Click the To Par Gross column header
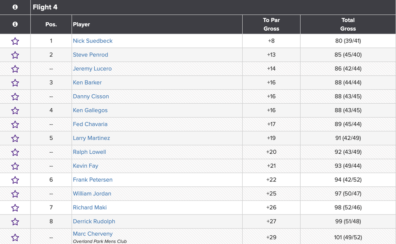This screenshot has height=244, width=396. pos(271,24)
